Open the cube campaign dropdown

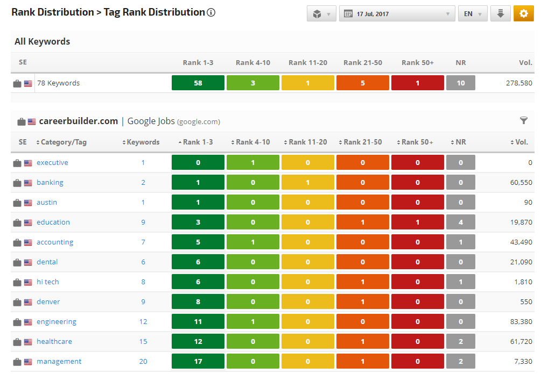point(321,14)
